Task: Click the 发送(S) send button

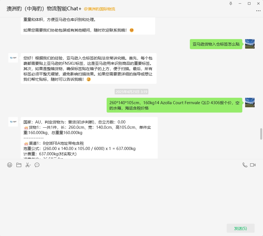Action: (x=240, y=228)
